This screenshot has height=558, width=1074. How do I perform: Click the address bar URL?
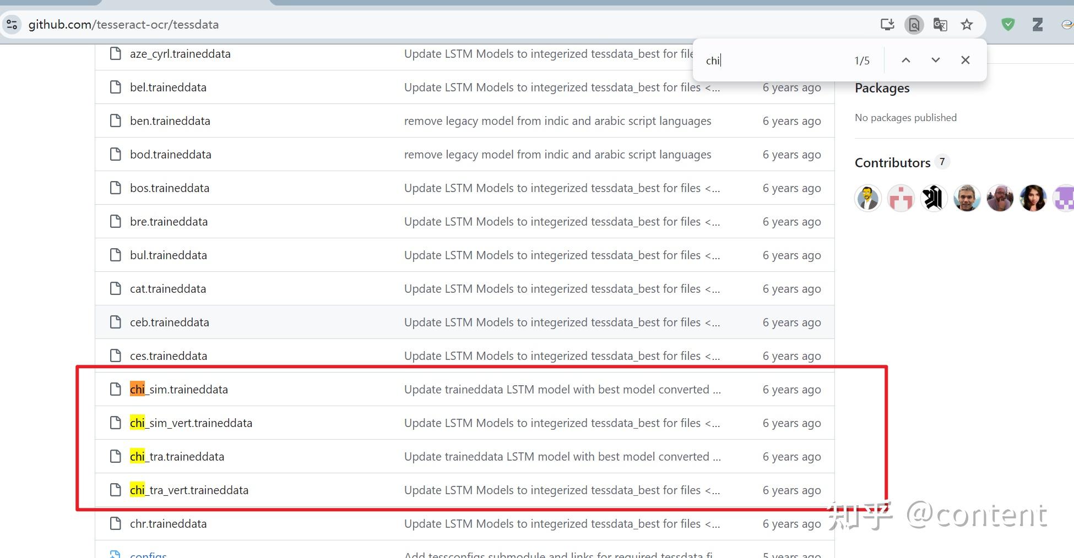[123, 24]
